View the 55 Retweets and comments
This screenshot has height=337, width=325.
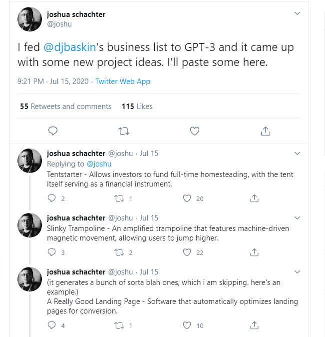pyautogui.click(x=65, y=106)
